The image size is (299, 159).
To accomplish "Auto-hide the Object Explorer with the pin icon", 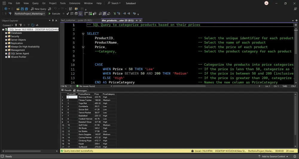I will [x=53, y=21].
